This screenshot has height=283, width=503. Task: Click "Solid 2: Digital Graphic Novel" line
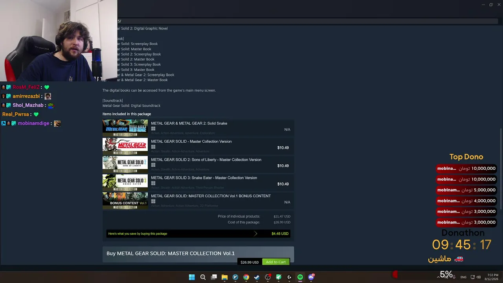[x=143, y=28]
